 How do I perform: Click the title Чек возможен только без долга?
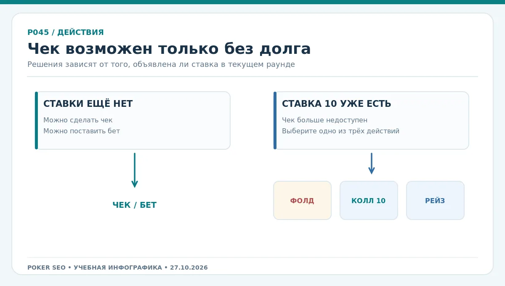169,49
